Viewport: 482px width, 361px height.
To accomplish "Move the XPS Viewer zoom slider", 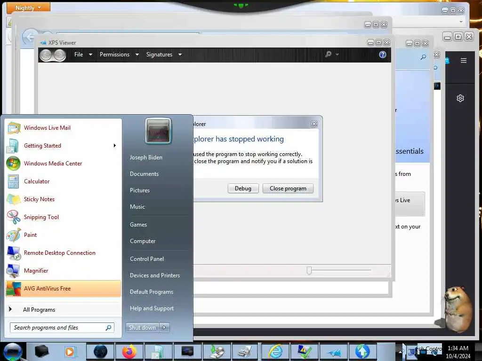I will pos(309,270).
